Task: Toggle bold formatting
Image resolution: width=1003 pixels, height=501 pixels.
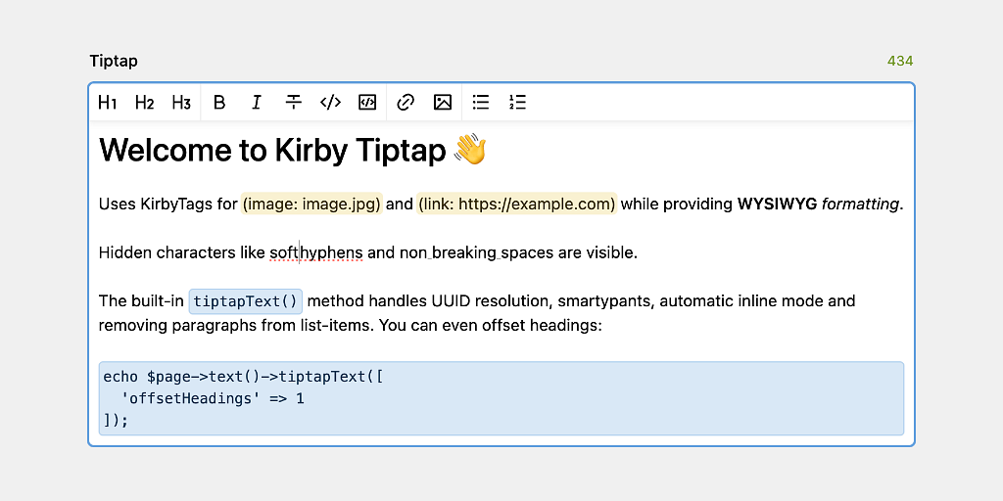Action: pos(219,102)
